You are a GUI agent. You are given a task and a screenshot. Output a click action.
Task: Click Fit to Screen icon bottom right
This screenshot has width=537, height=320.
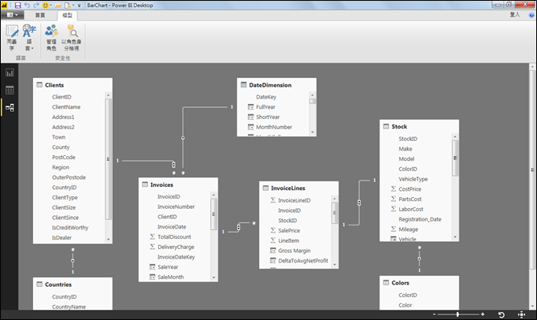click(522, 314)
